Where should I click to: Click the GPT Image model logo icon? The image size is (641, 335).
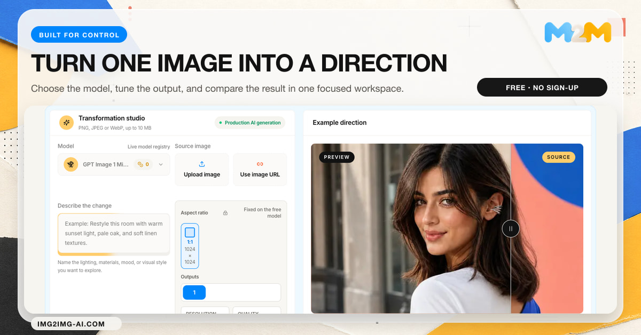click(71, 164)
